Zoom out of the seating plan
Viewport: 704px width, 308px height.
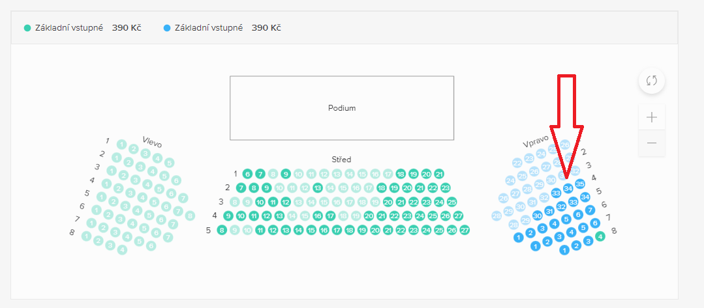pyautogui.click(x=651, y=143)
